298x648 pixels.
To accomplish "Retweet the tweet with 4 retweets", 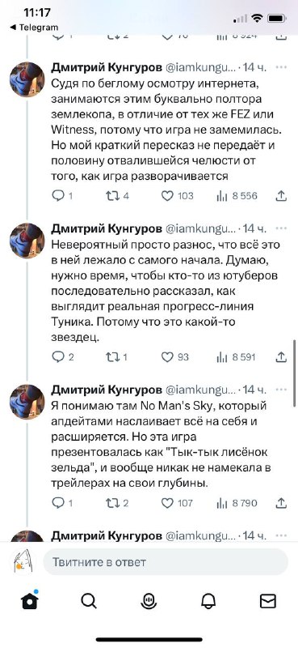I will (x=111, y=196).
